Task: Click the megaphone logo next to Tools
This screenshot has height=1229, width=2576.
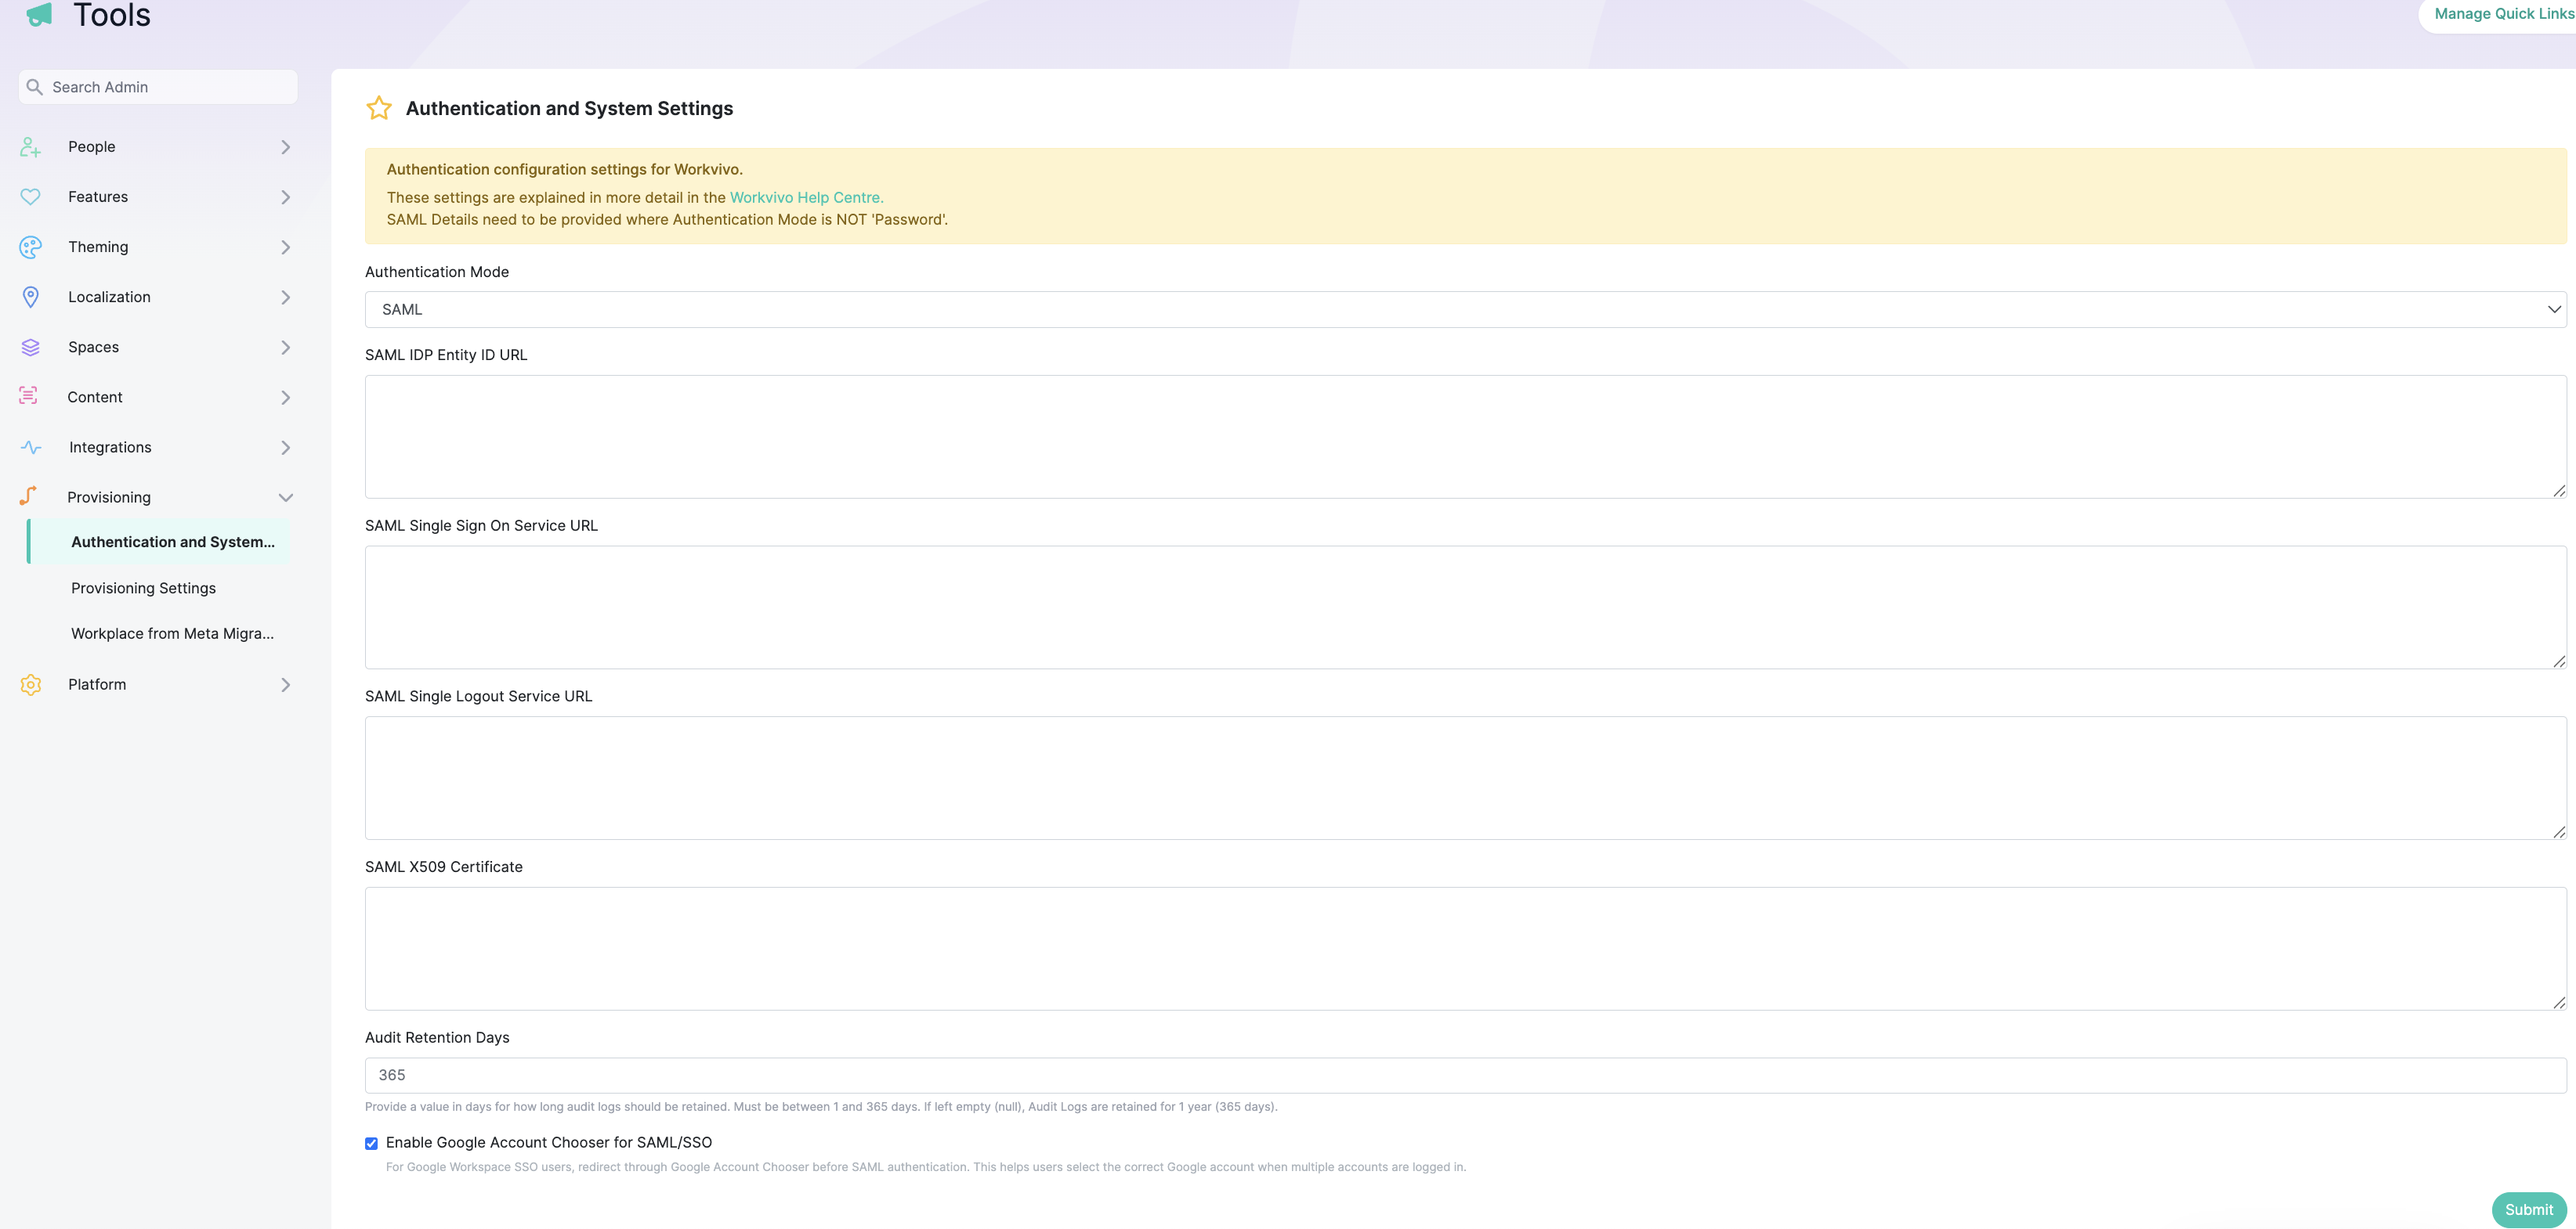Action: click(38, 14)
